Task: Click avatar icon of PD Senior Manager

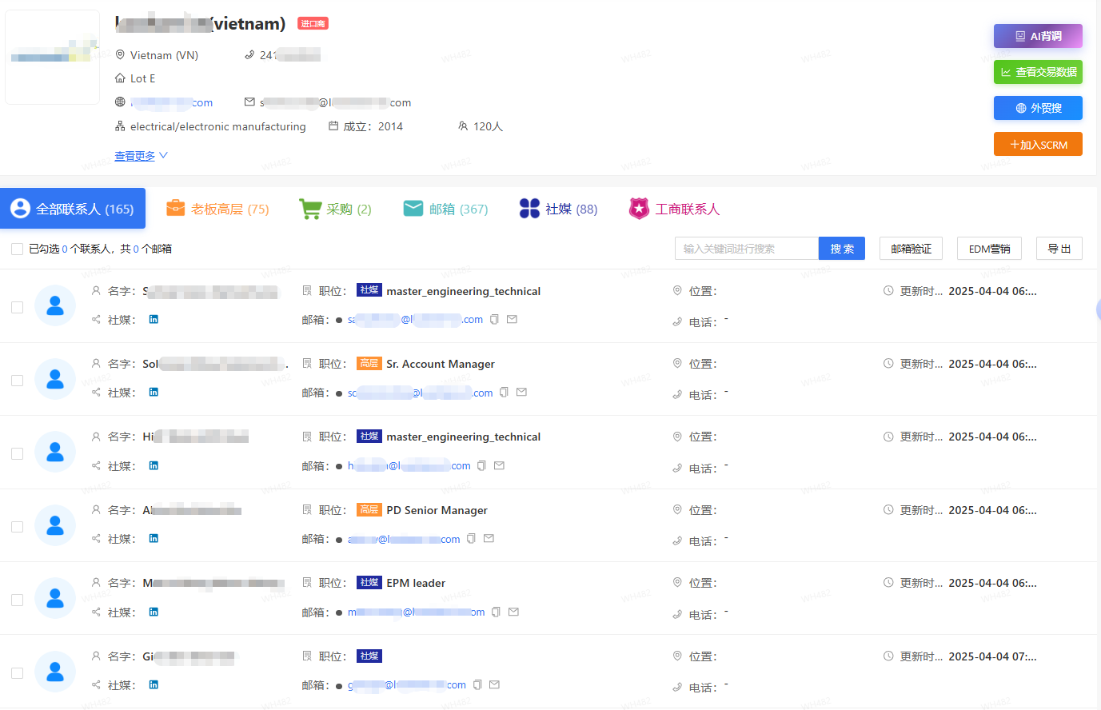Action: pyautogui.click(x=55, y=525)
